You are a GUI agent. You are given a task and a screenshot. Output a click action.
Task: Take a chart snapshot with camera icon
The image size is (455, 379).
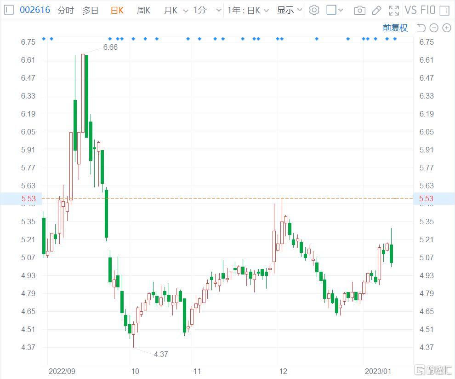pyautogui.click(x=359, y=11)
